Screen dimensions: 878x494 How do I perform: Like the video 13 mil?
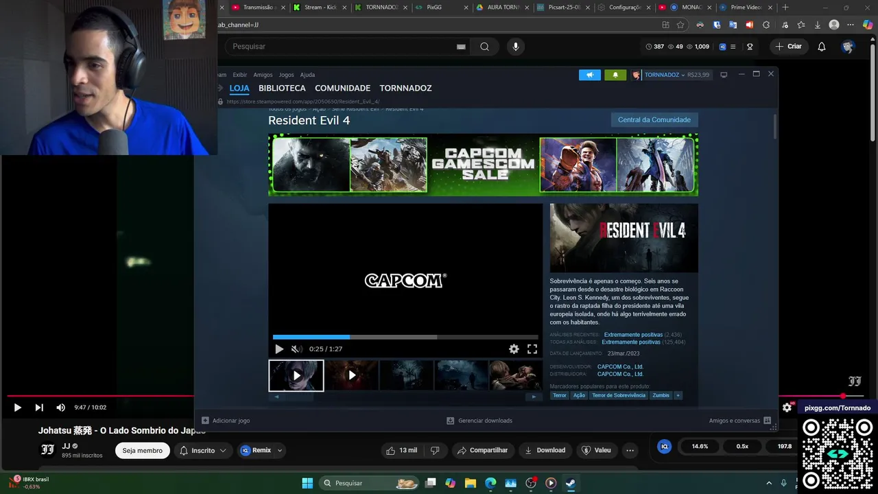tap(402, 451)
